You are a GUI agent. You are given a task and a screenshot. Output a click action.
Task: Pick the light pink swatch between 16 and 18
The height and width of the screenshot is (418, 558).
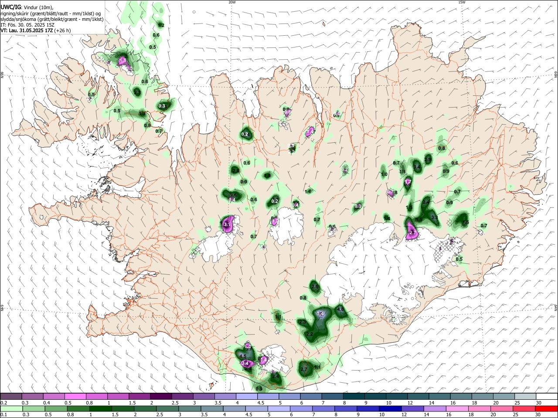click(x=457, y=409)
